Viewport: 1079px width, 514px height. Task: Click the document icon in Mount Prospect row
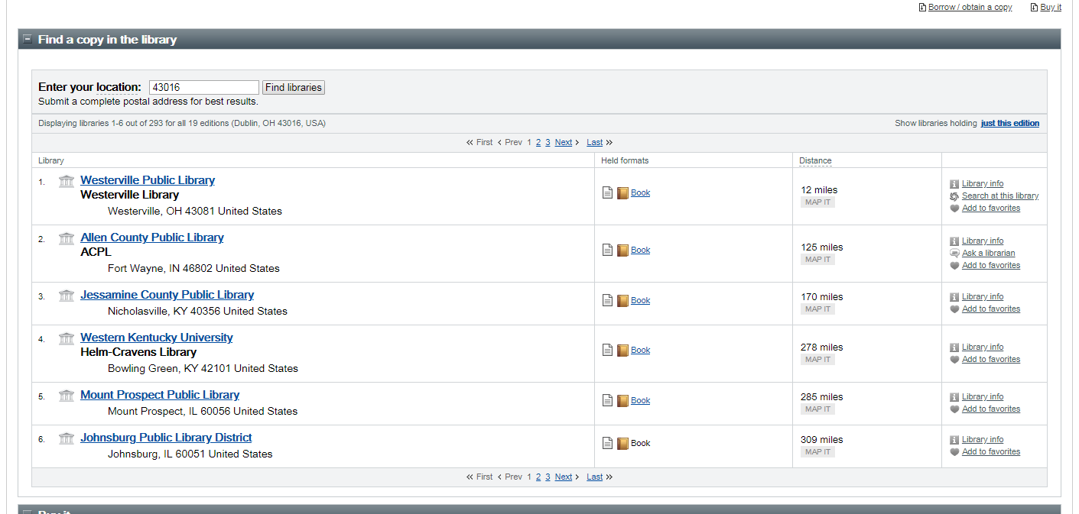[x=607, y=400]
